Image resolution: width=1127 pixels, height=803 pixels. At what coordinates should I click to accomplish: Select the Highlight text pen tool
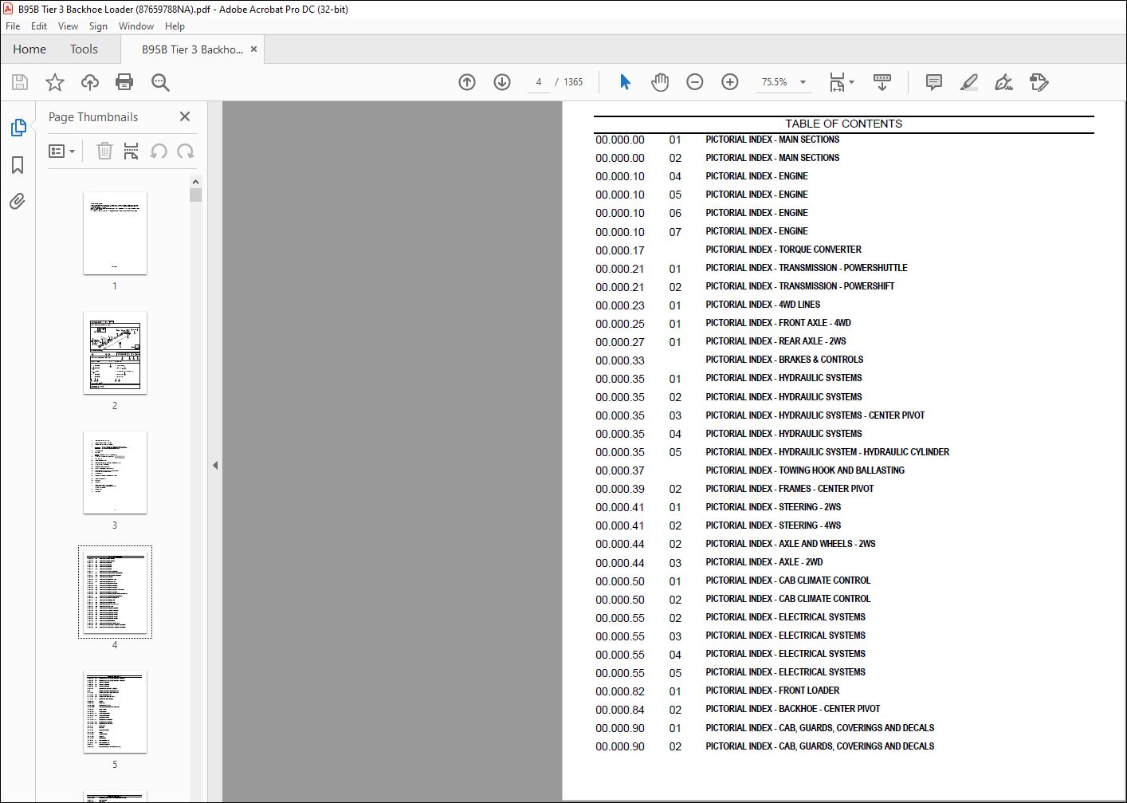[969, 82]
